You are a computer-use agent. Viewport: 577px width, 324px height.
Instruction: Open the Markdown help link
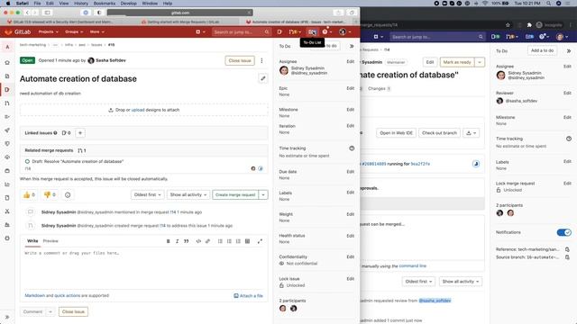tap(35, 295)
